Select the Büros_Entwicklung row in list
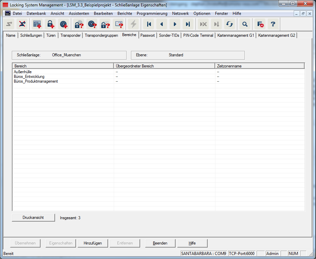The image size is (316, 259). pos(29,77)
